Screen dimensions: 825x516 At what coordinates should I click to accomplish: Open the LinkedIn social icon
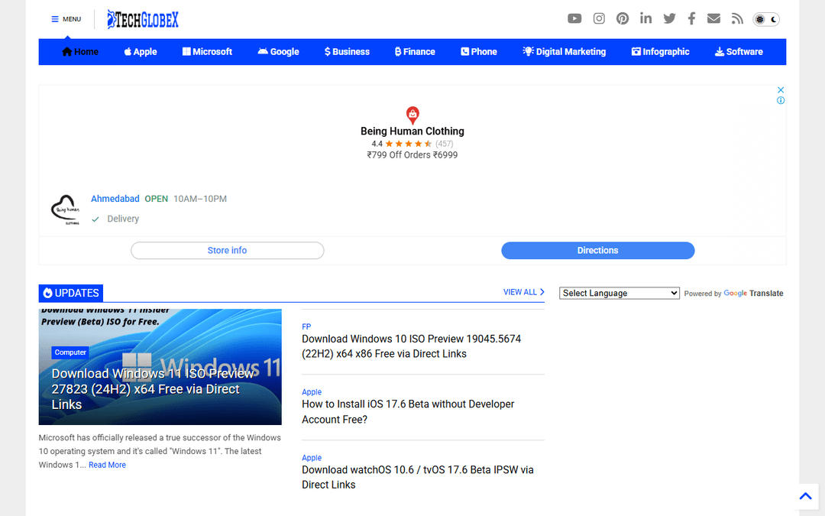coord(645,18)
